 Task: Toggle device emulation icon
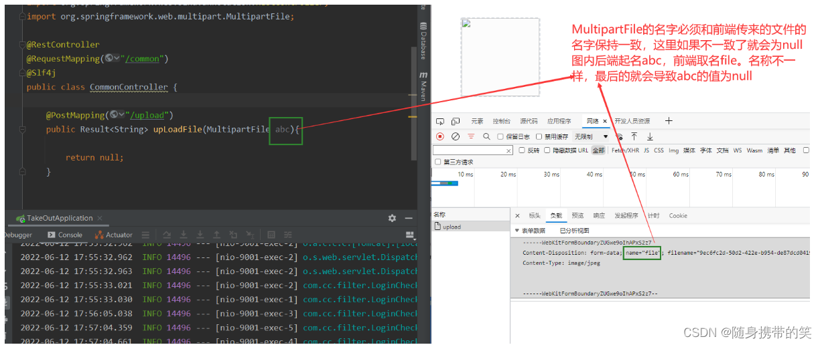[x=456, y=121]
